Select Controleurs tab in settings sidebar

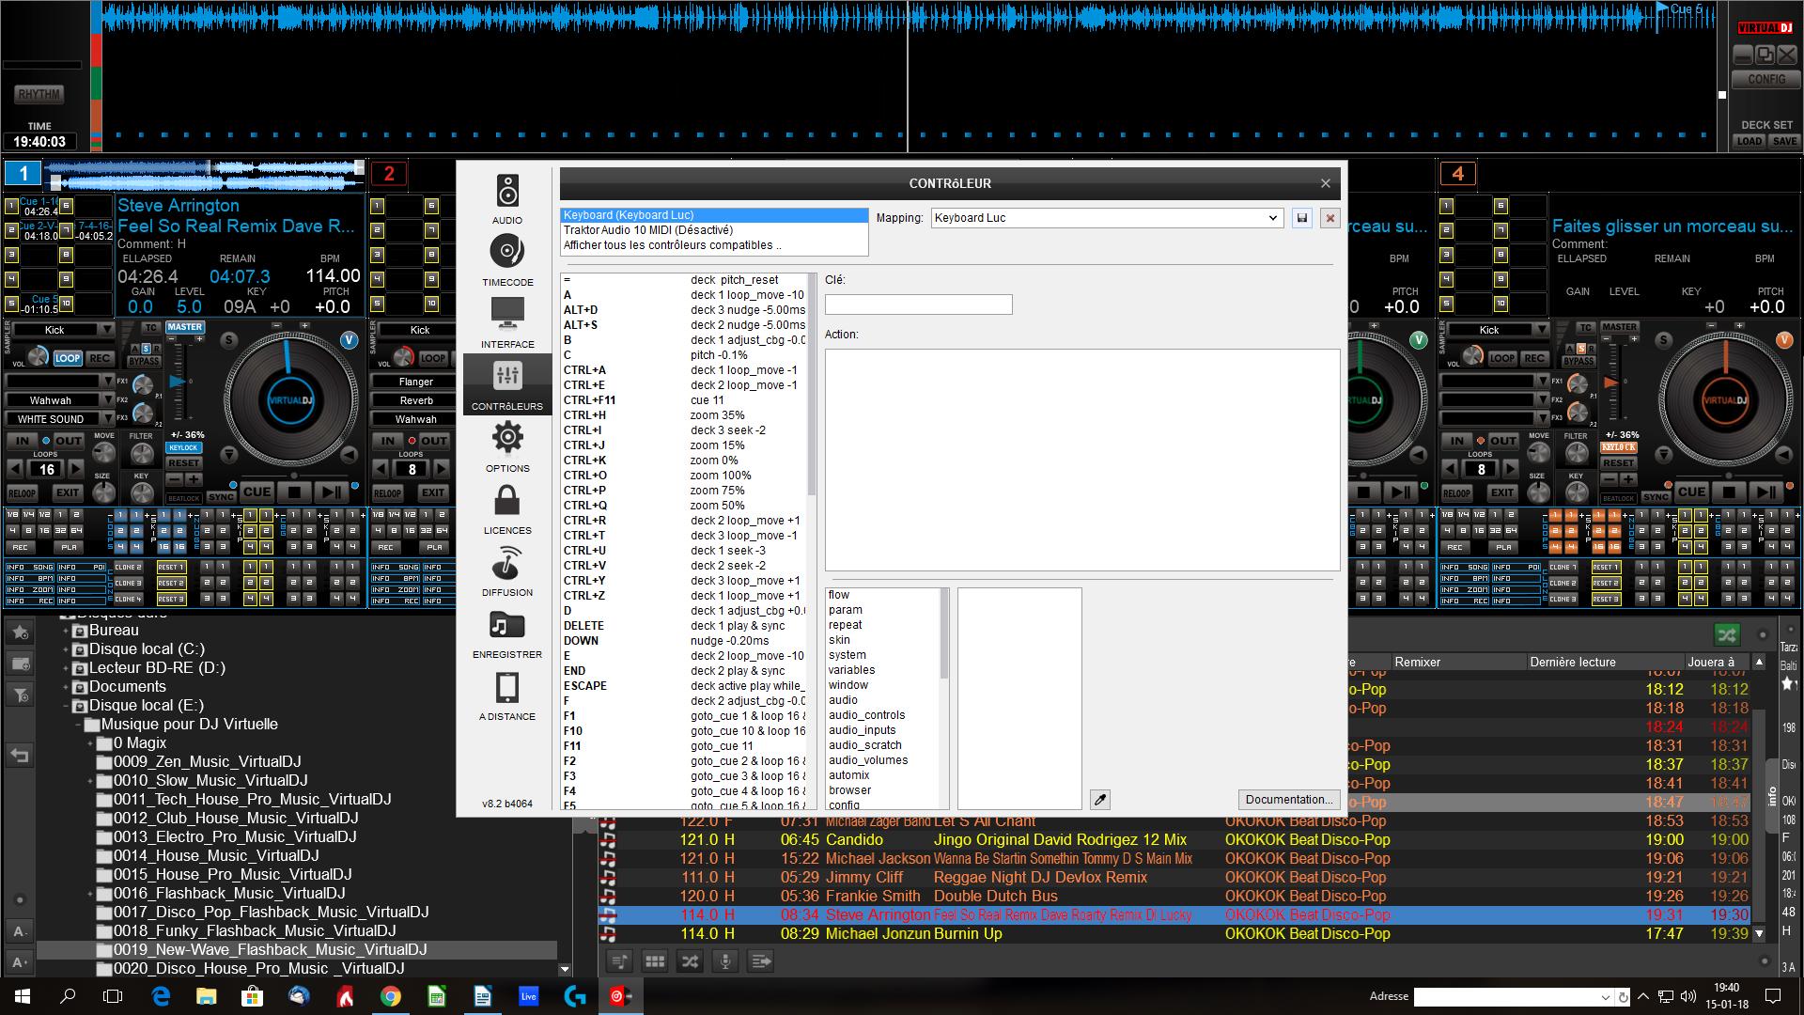click(507, 384)
